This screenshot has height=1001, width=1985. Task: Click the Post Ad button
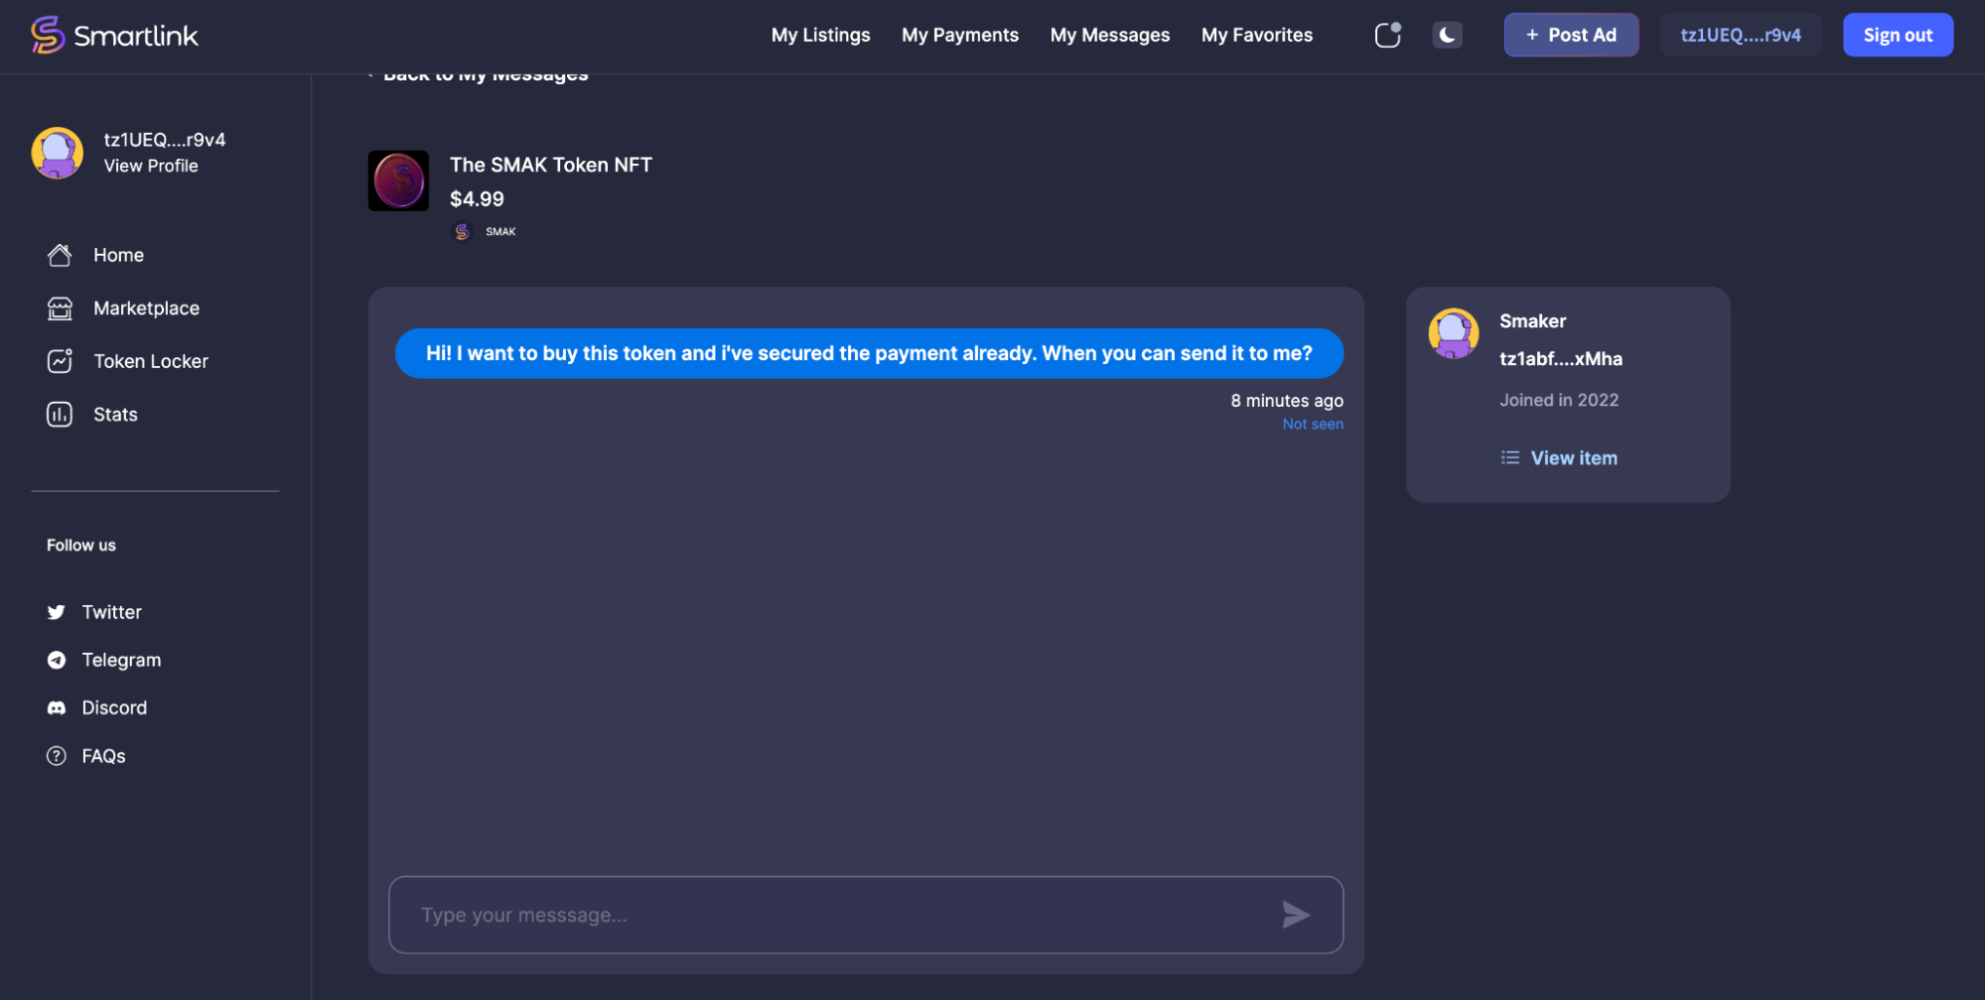coord(1570,35)
